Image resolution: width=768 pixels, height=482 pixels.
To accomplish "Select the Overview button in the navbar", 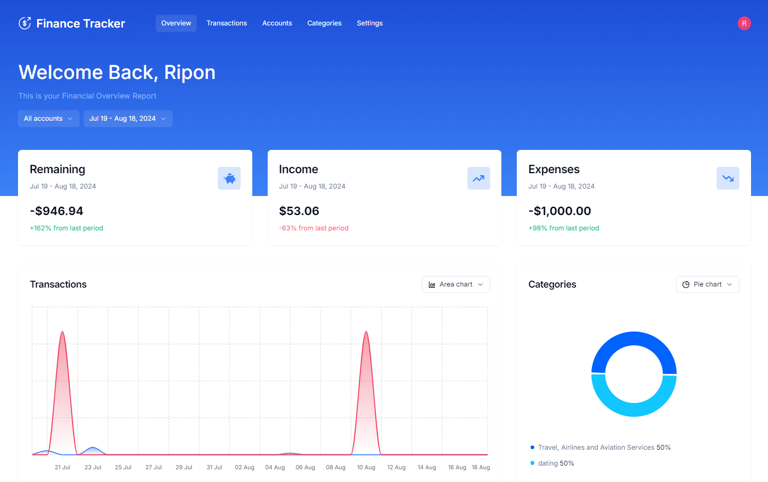I will (x=176, y=23).
